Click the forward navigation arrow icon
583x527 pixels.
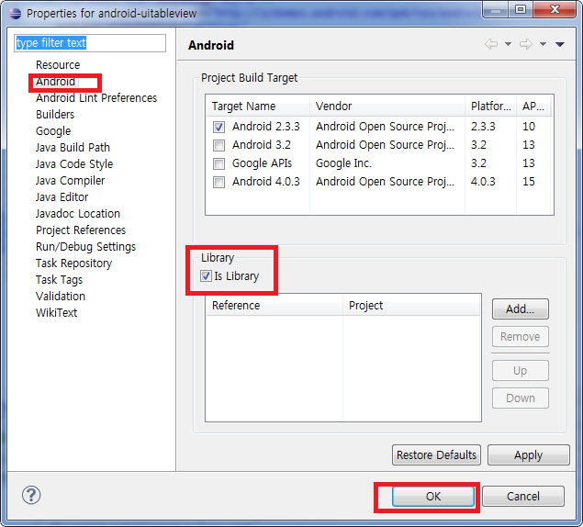526,44
